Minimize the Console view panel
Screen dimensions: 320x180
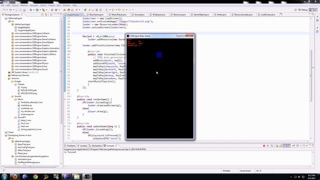pos(310,145)
